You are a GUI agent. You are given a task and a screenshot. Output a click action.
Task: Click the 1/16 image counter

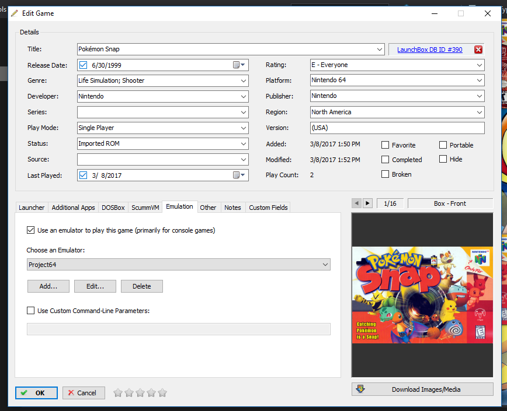click(x=390, y=203)
